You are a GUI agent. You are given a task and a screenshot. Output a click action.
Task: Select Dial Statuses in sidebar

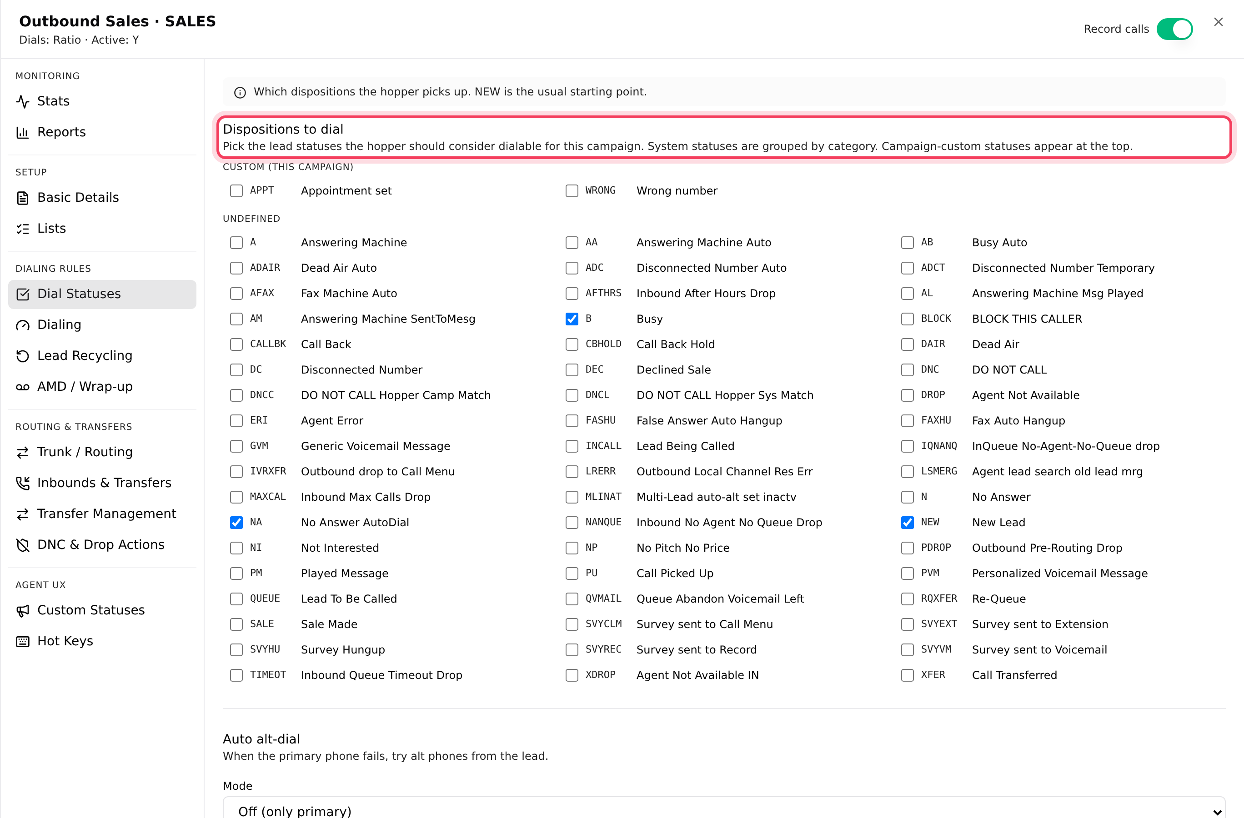[102, 294]
